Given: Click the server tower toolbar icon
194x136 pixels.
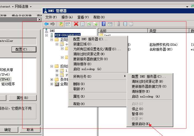Looking at the screenshot, I should [119, 24].
